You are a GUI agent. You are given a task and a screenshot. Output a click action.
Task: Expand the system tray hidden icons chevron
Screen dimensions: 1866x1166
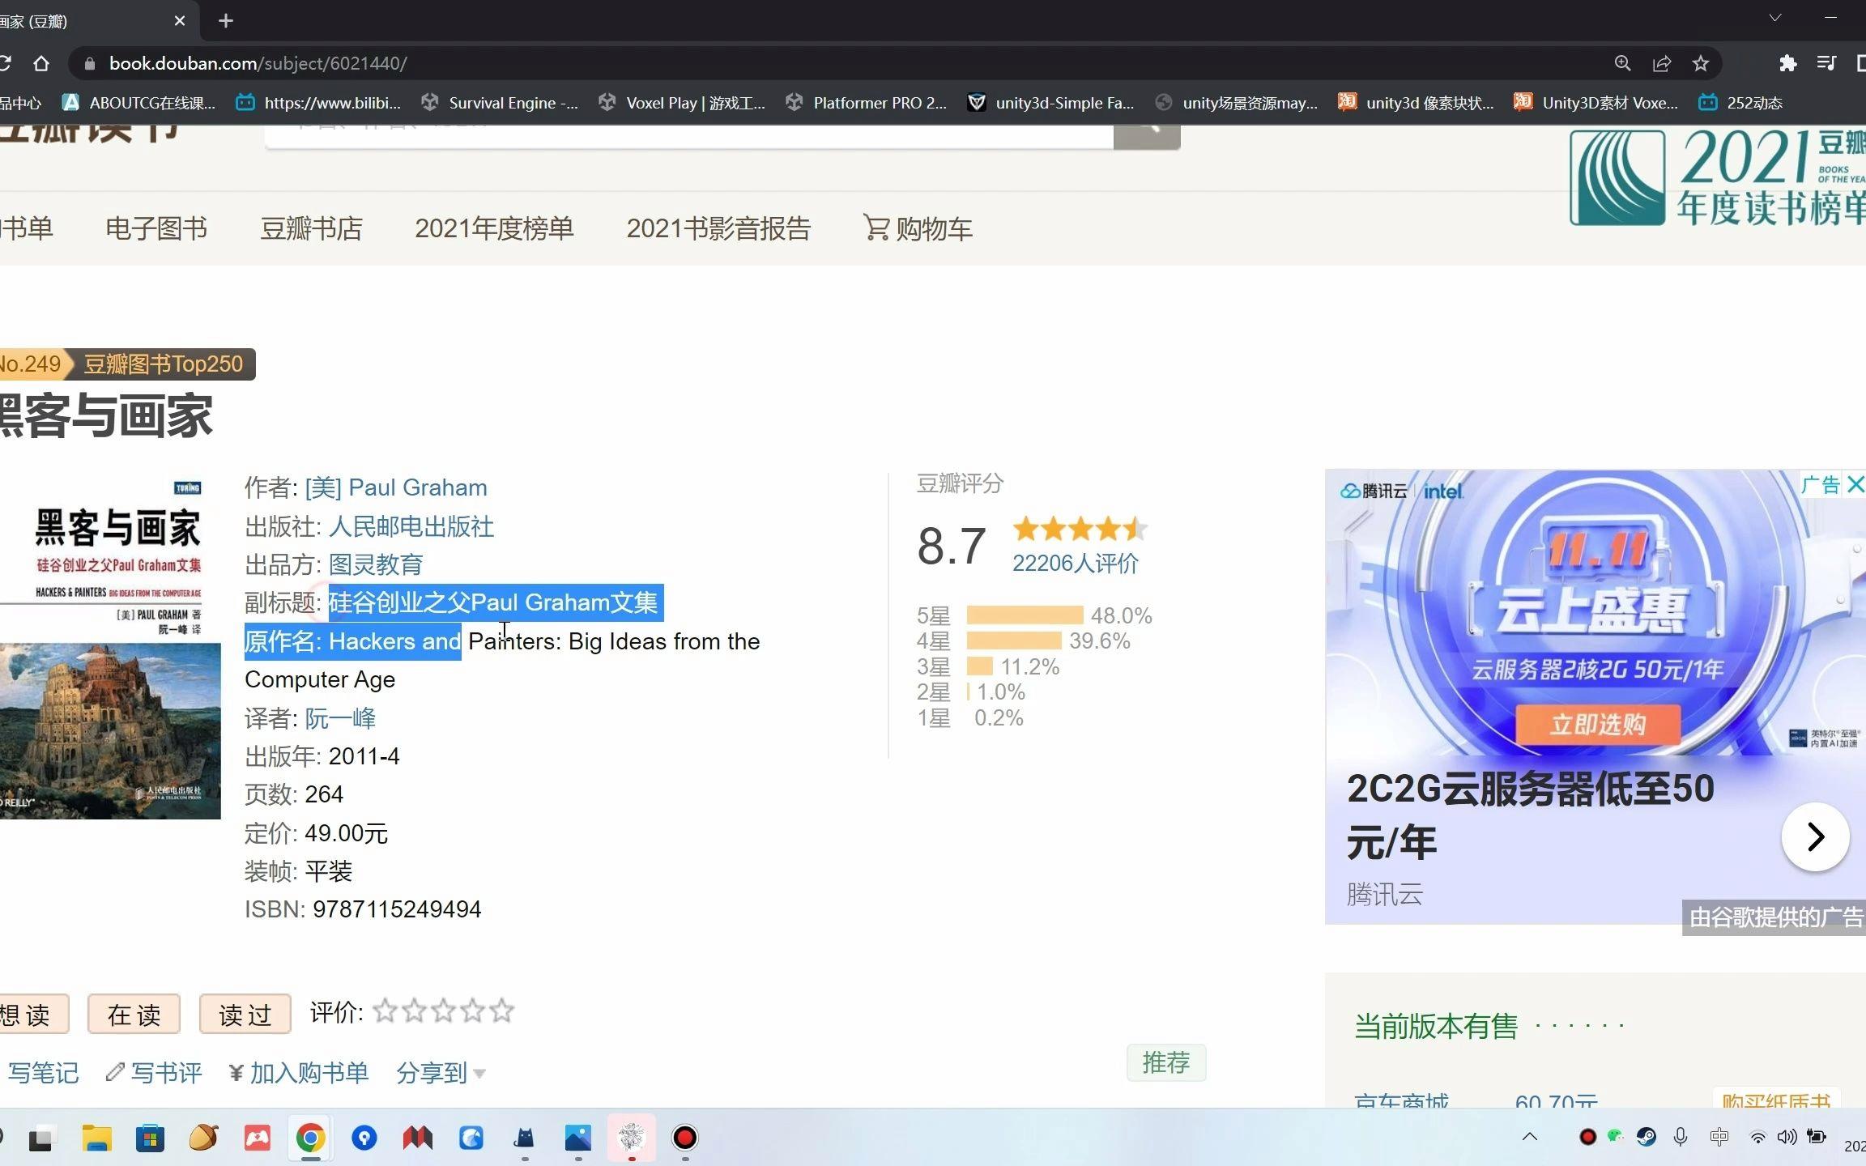tap(1530, 1137)
